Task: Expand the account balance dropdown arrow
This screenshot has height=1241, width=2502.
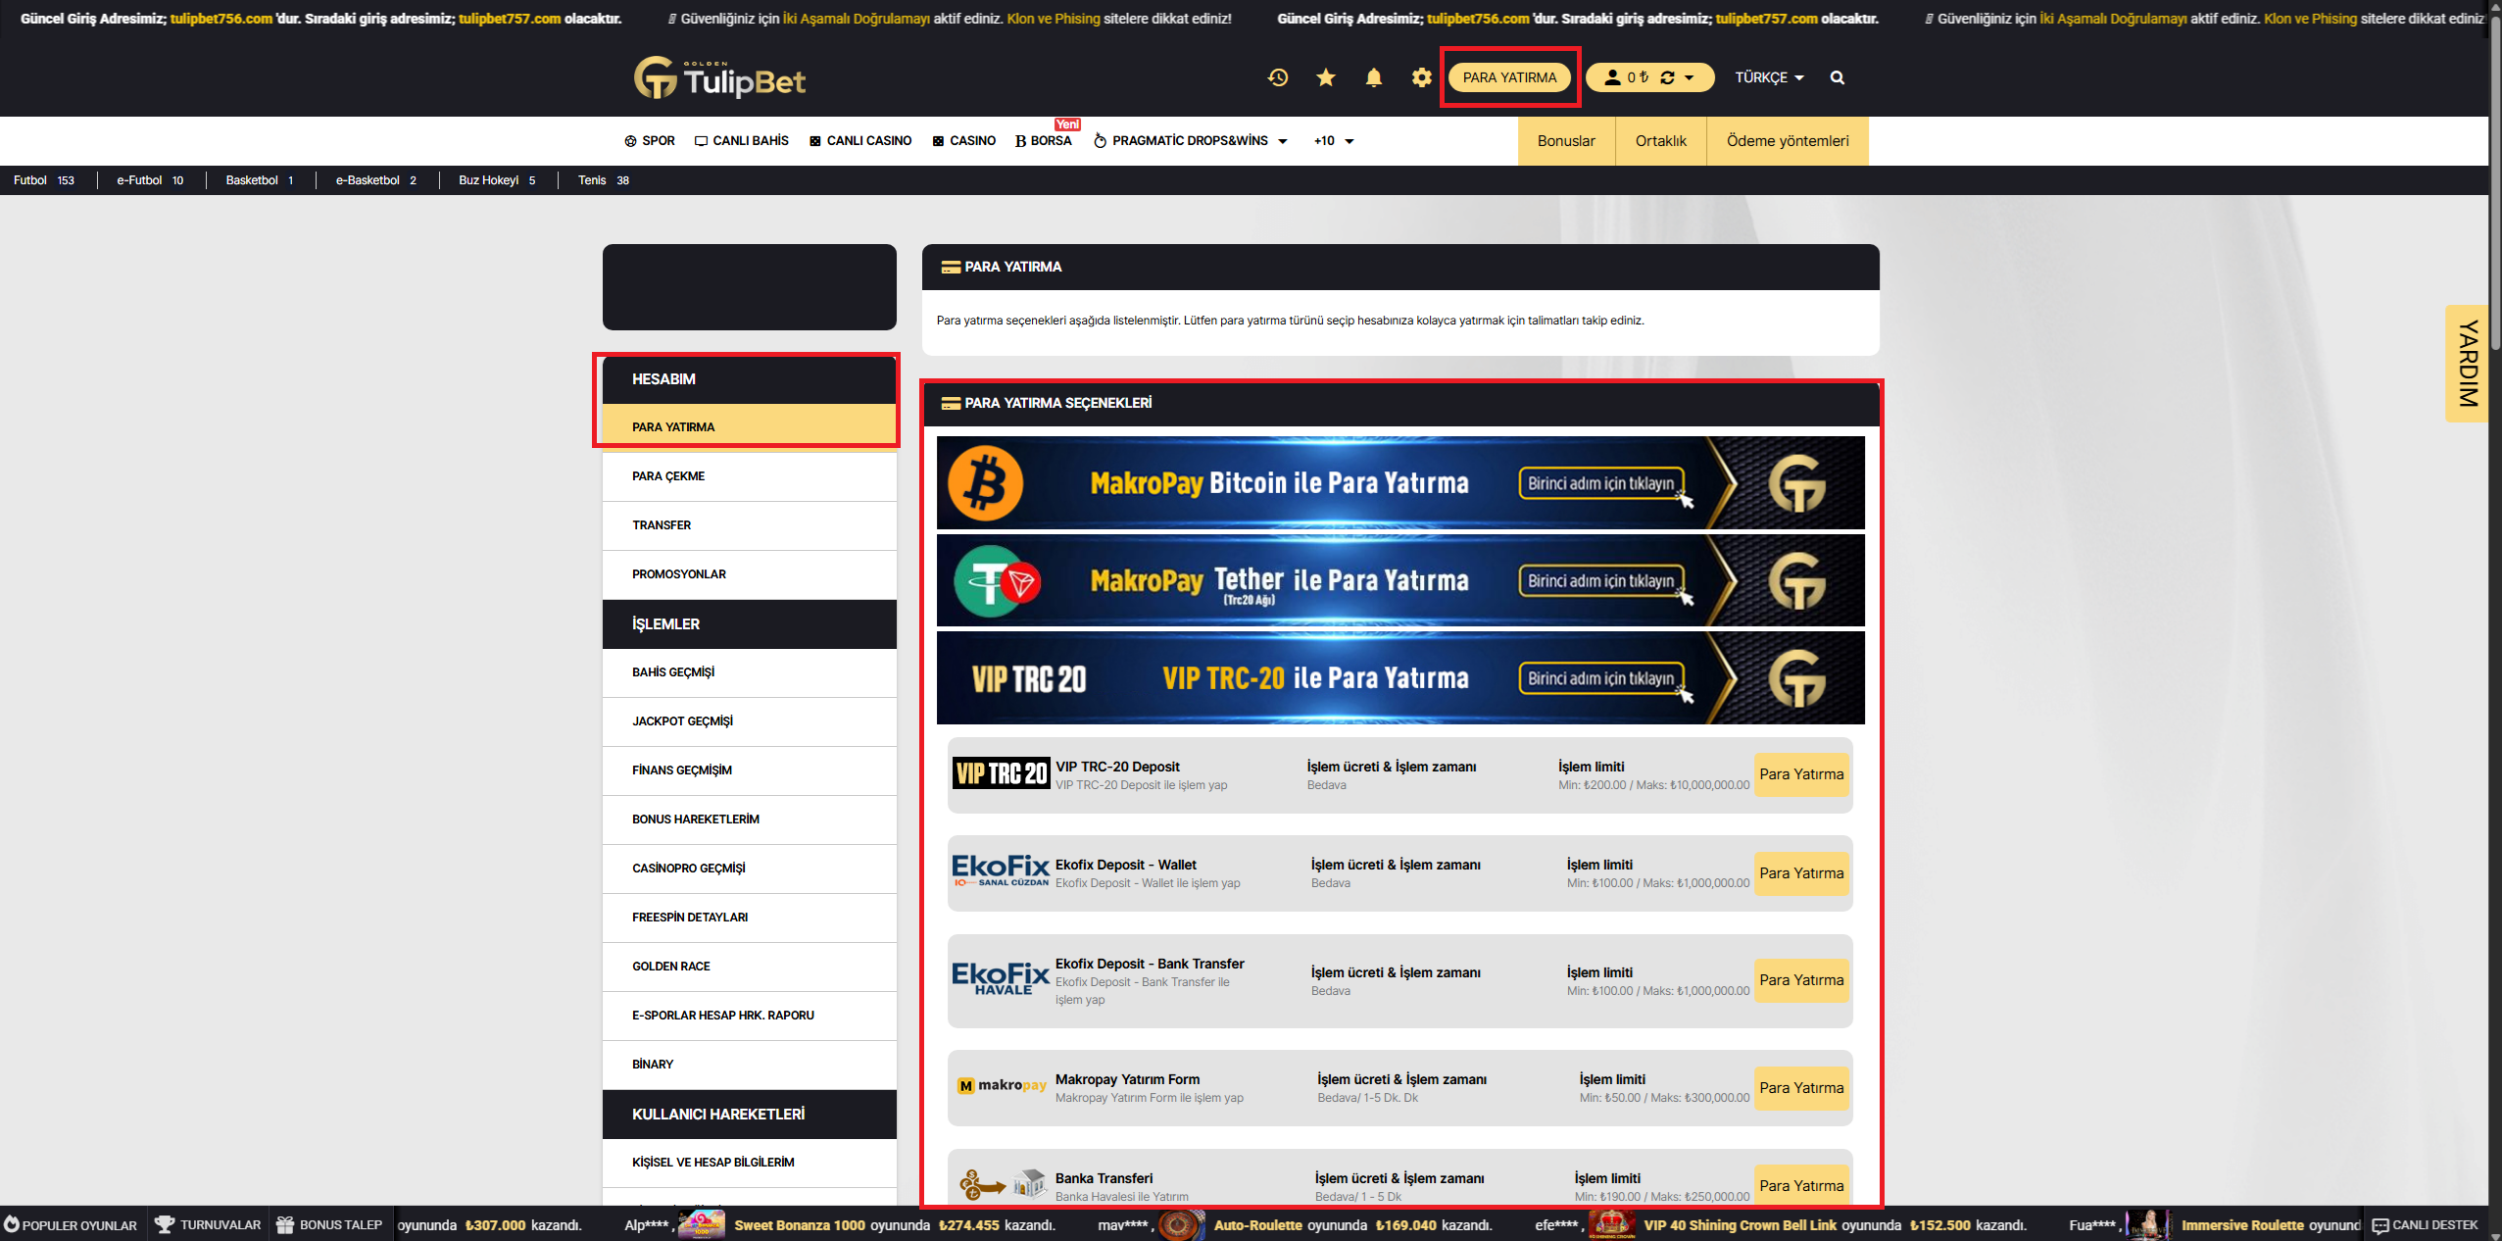Action: [1690, 77]
